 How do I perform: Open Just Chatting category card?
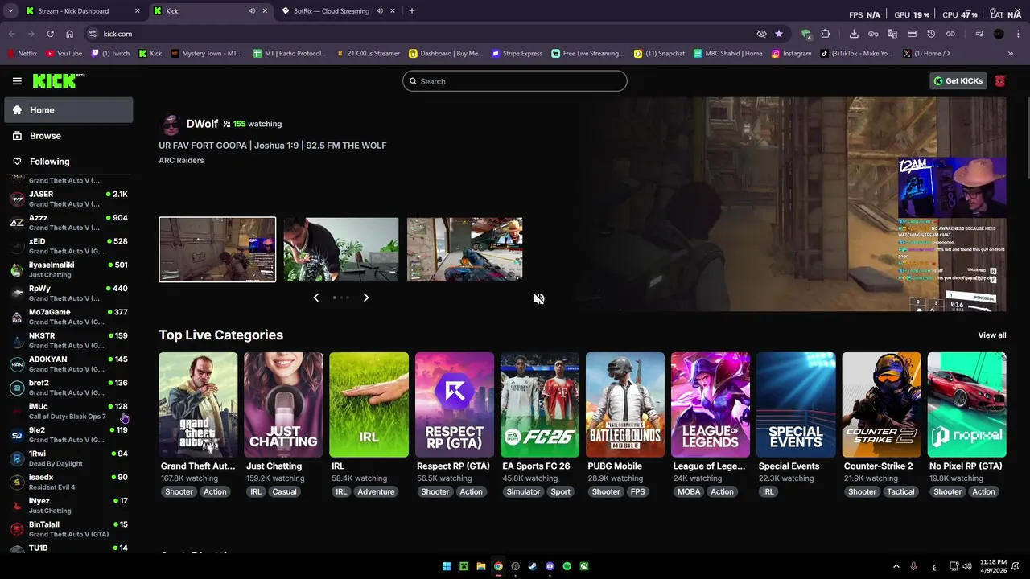pyautogui.click(x=283, y=404)
